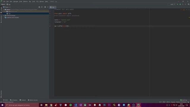
Task: Open the View menu
Action: (x=11, y=1)
